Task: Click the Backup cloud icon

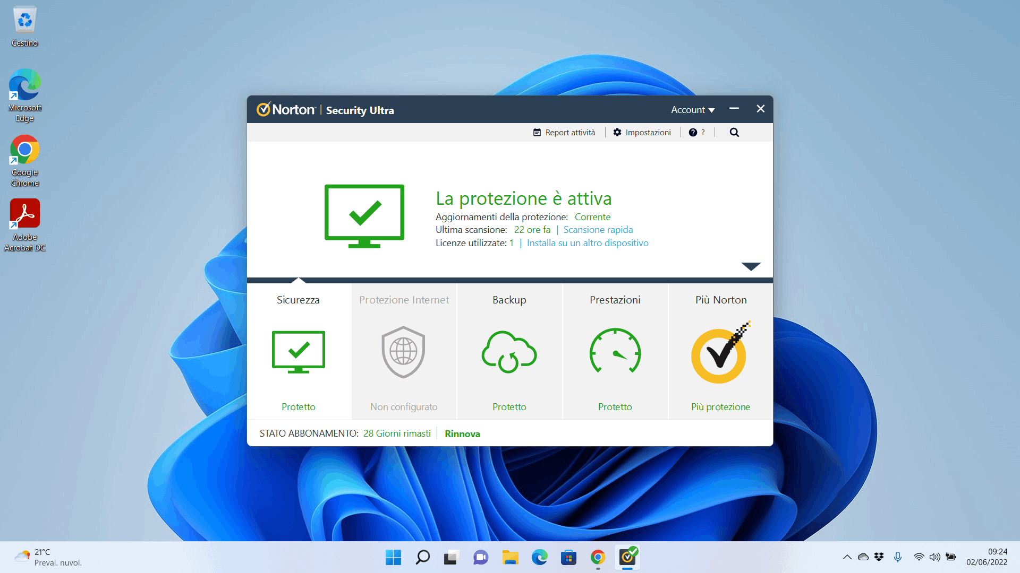Action: 509,352
